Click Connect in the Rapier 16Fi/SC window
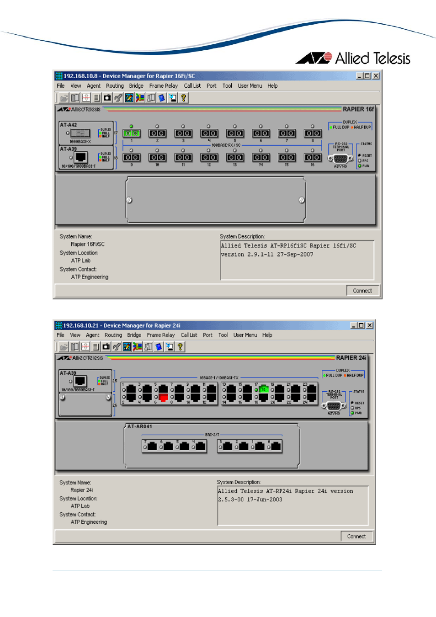The width and height of the screenshot is (436, 617). [x=362, y=291]
